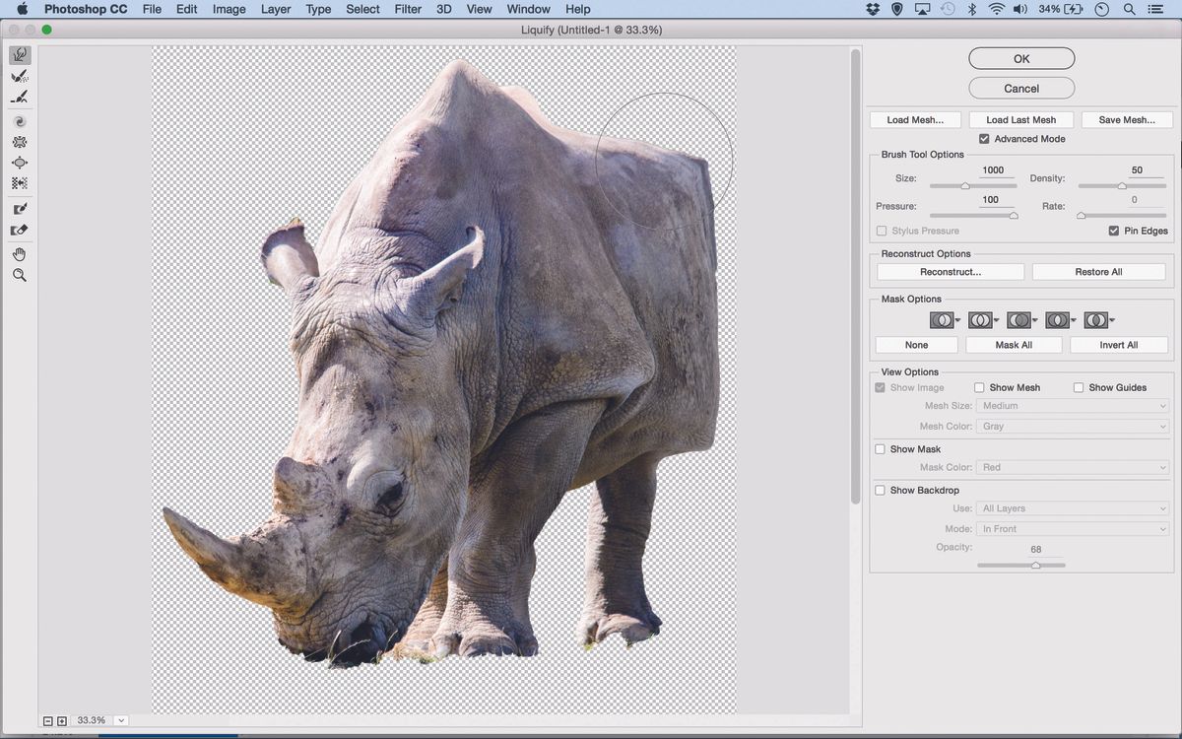Open the Filter menu
The height and width of the screenshot is (739, 1182).
pyautogui.click(x=407, y=9)
